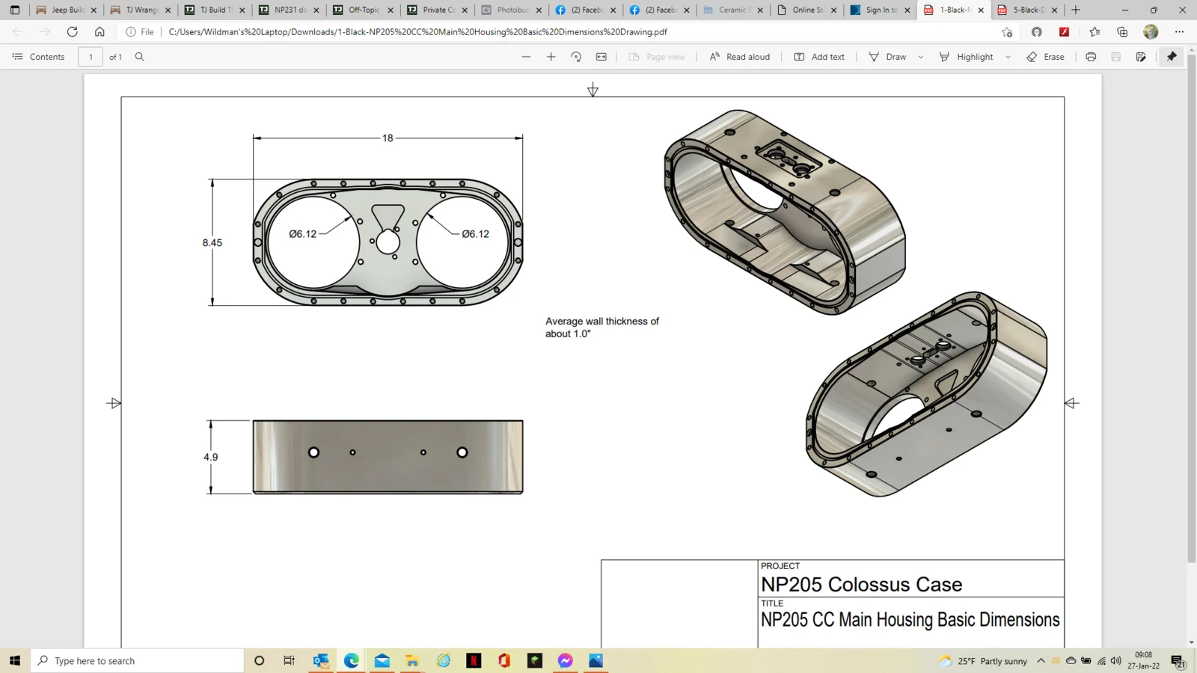Open Netflix from the taskbar
The image size is (1197, 673).
tap(474, 661)
